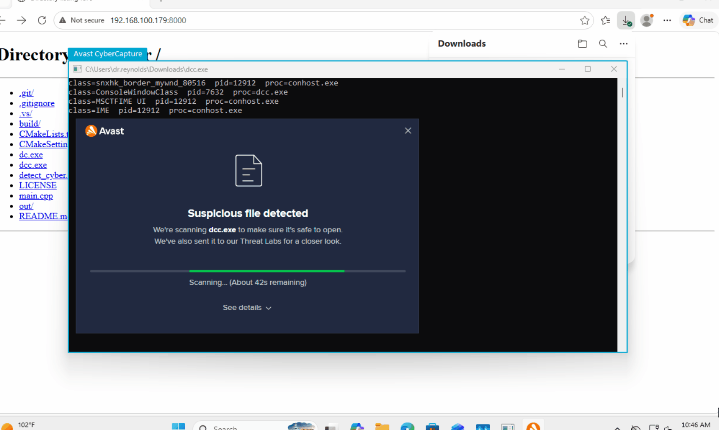Click the console window icon for dcc.exe
The height and width of the screenshot is (430, 719).
77,69
